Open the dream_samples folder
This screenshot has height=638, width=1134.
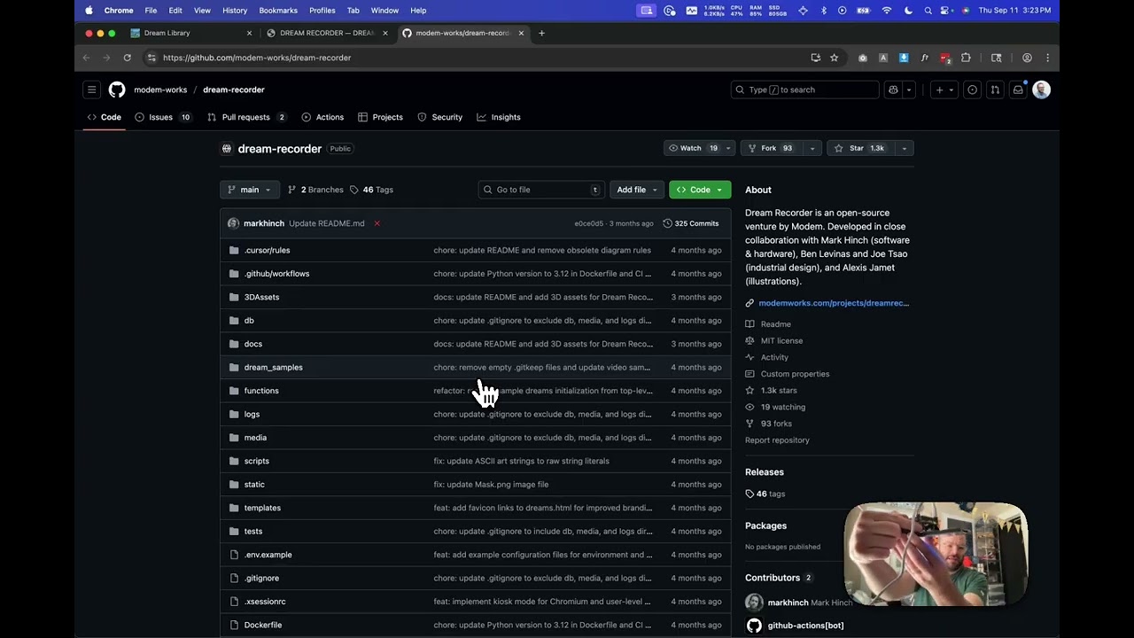pyautogui.click(x=273, y=367)
